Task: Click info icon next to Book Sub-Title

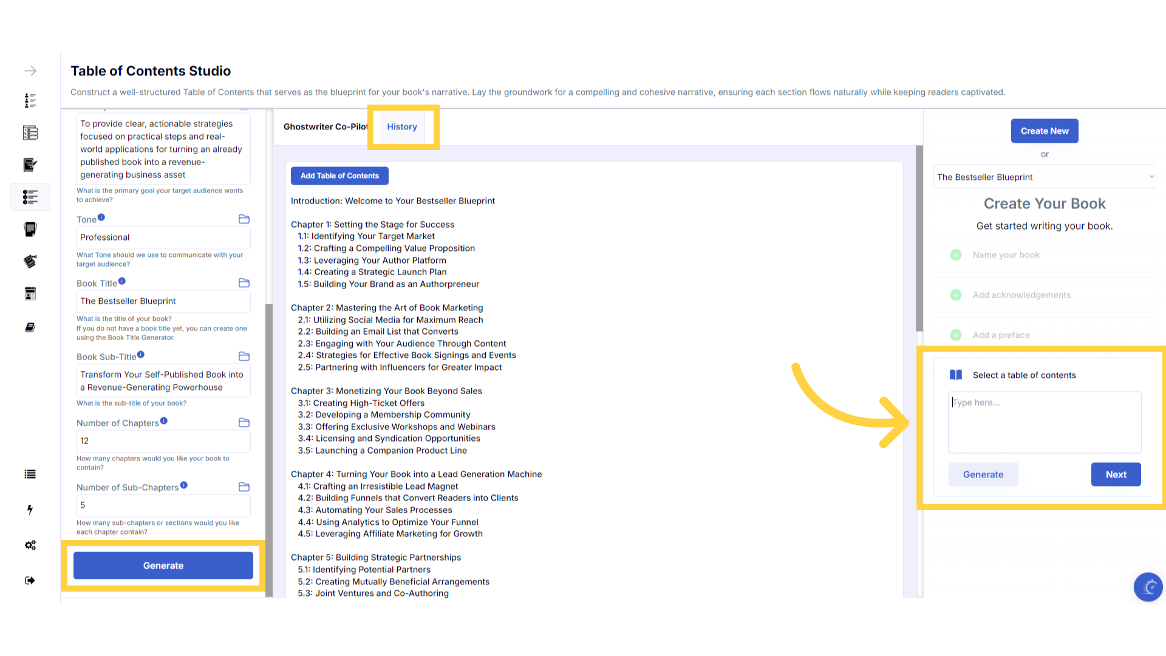Action: (x=141, y=355)
